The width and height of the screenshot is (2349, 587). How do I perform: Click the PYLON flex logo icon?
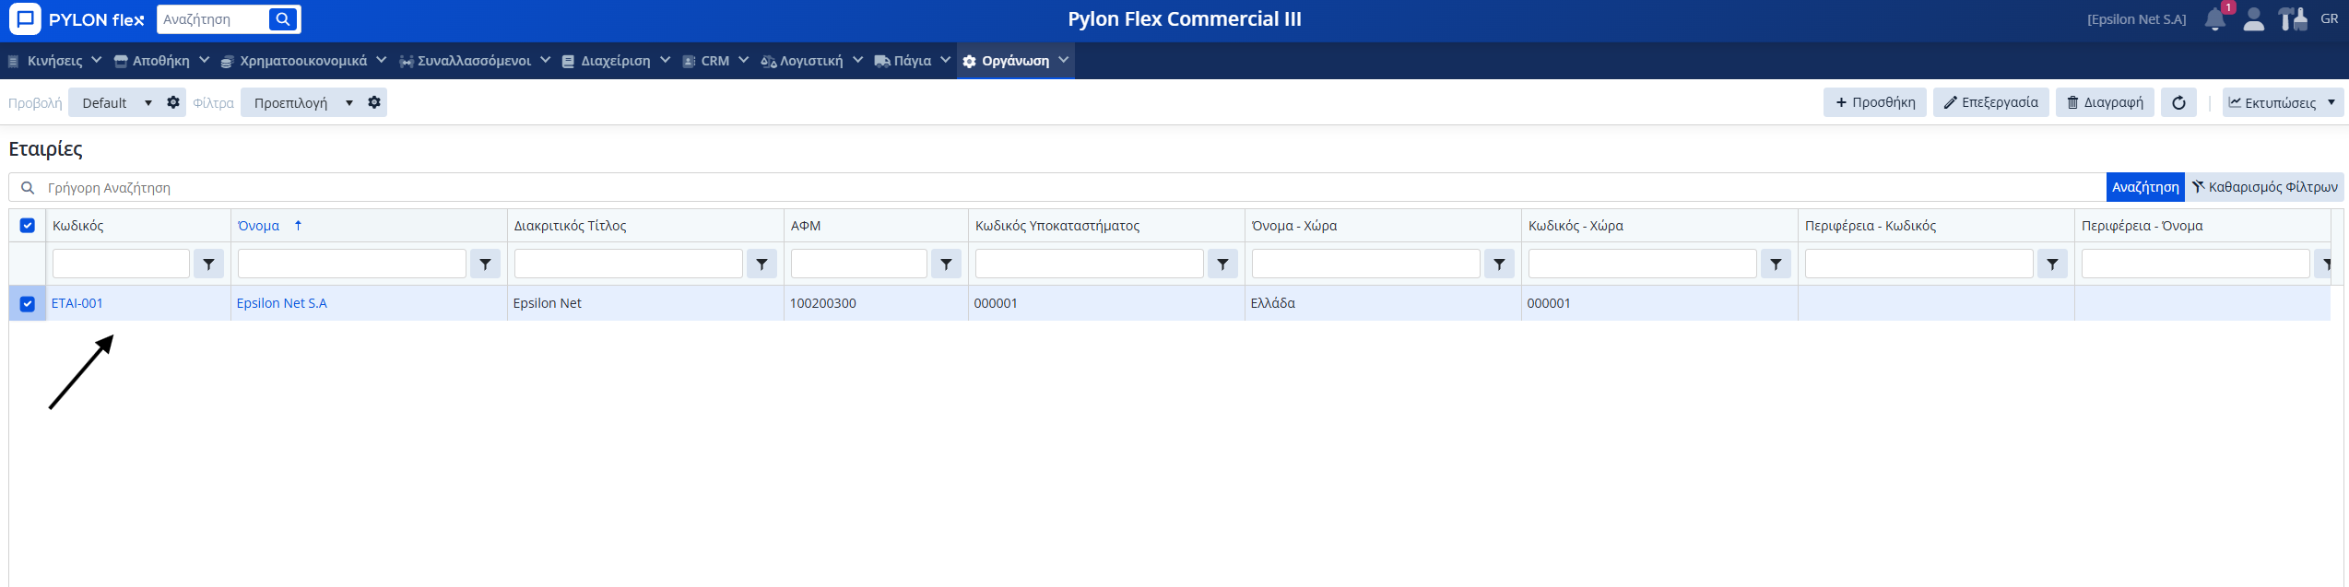pos(25,19)
